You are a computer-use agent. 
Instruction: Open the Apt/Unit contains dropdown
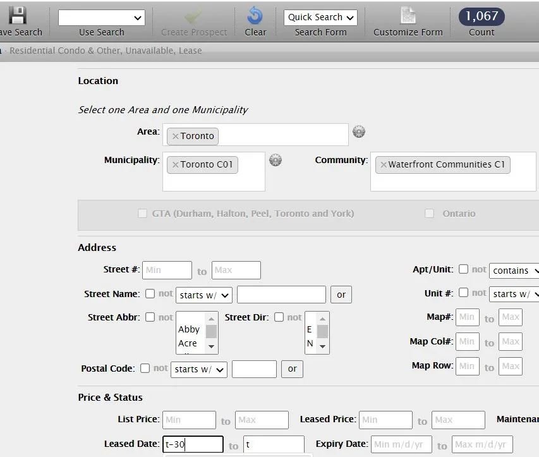click(x=514, y=271)
